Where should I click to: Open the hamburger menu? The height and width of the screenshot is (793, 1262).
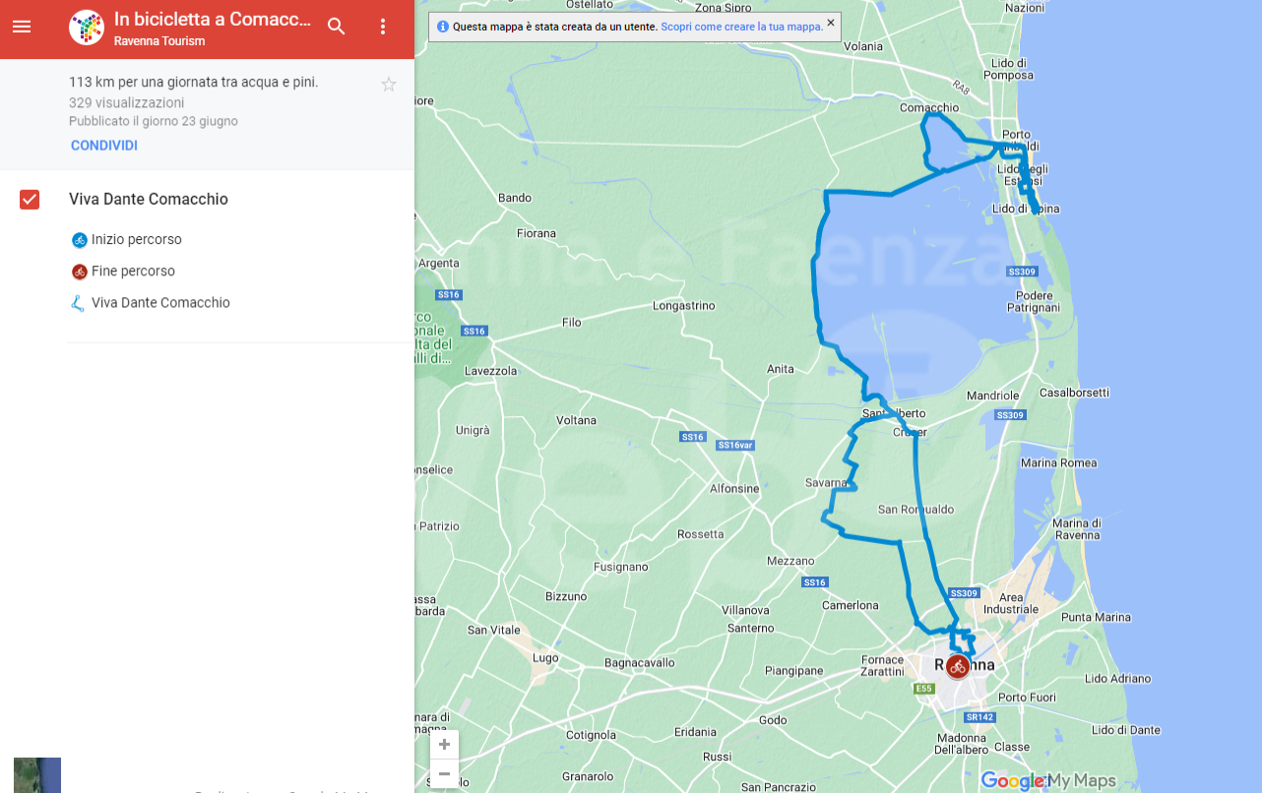22,27
